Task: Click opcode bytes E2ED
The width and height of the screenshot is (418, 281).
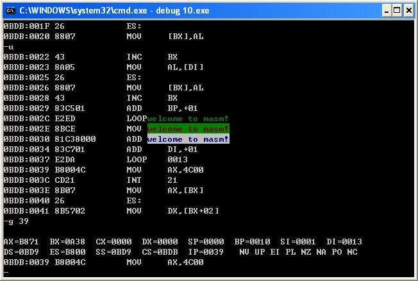Action: pos(65,119)
